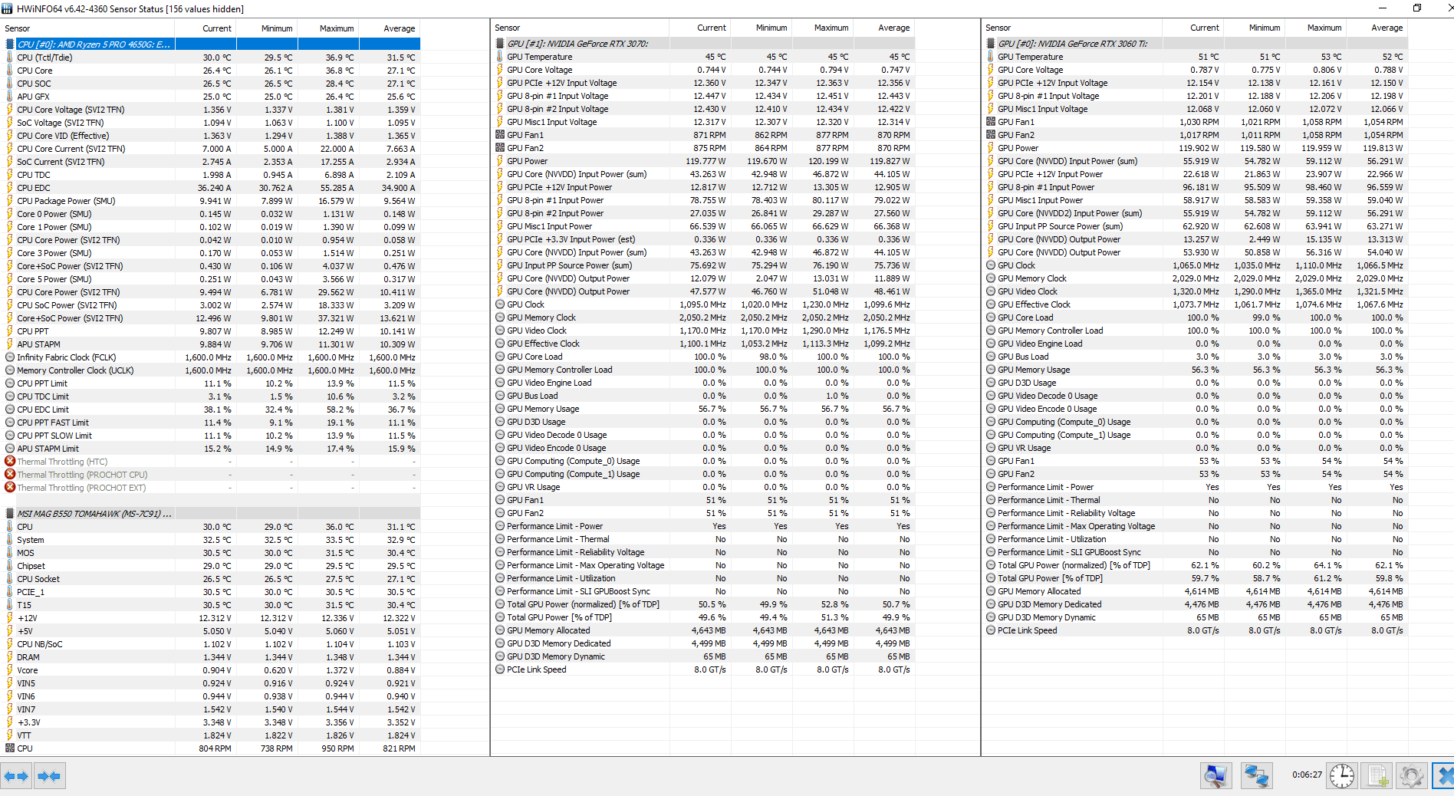This screenshot has height=796, width=1454.
Task: Select RTX 3070 GPU D3D Memory Dedicated row
Action: pos(703,643)
